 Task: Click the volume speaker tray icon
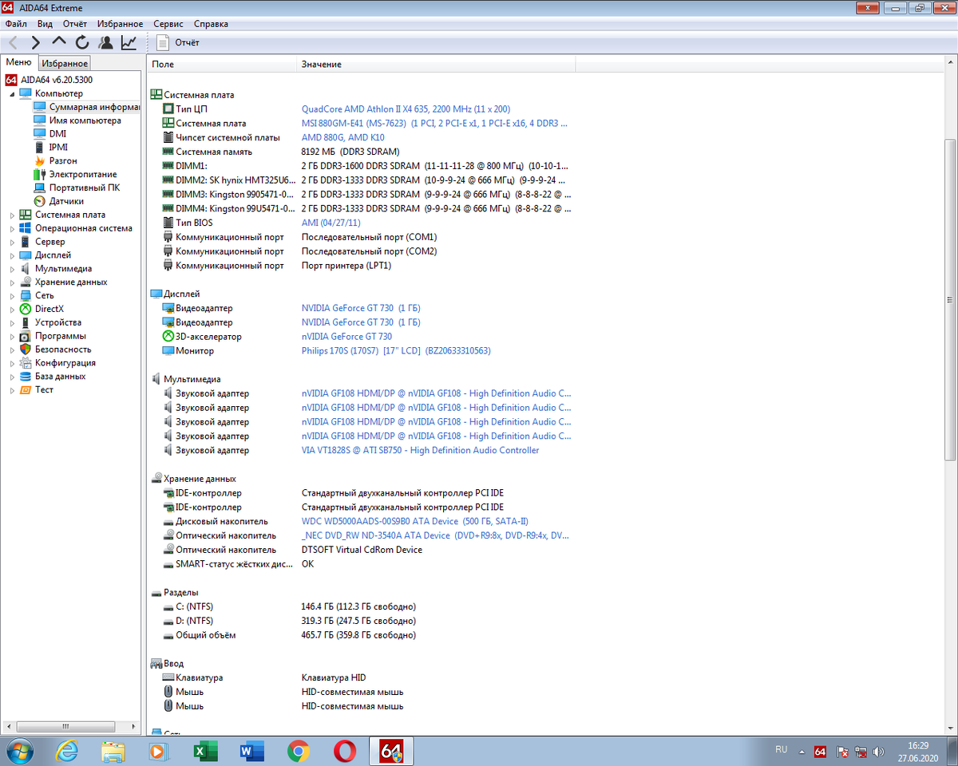click(879, 752)
